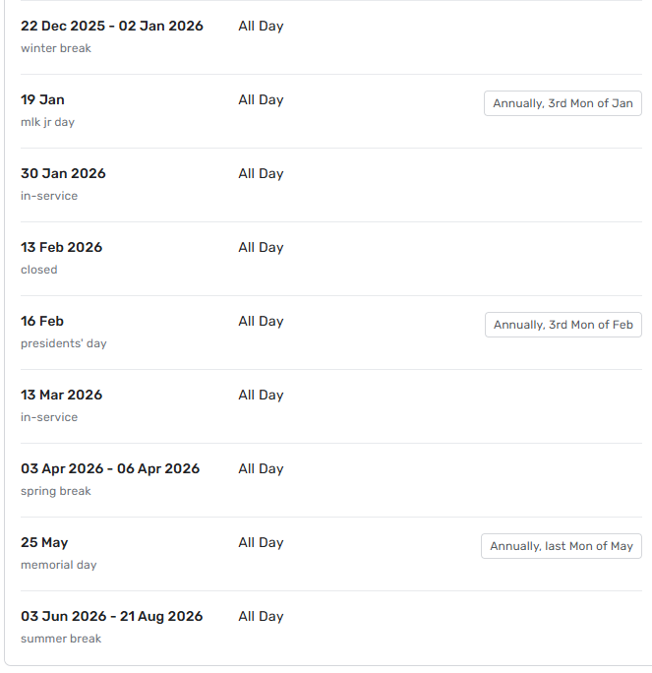
Task: Click "All Day" in the winter break row
Action: [261, 27]
